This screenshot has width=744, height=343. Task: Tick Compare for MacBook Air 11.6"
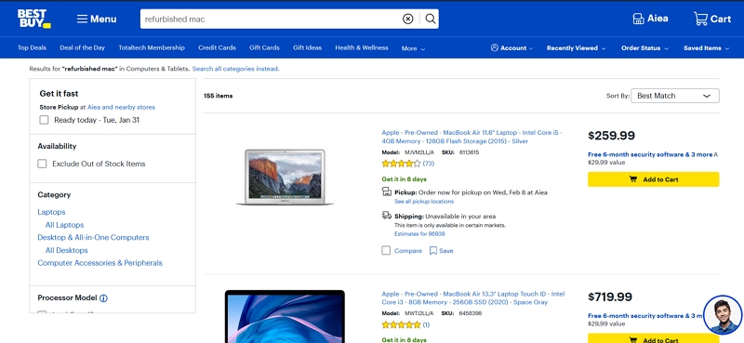[x=386, y=250]
